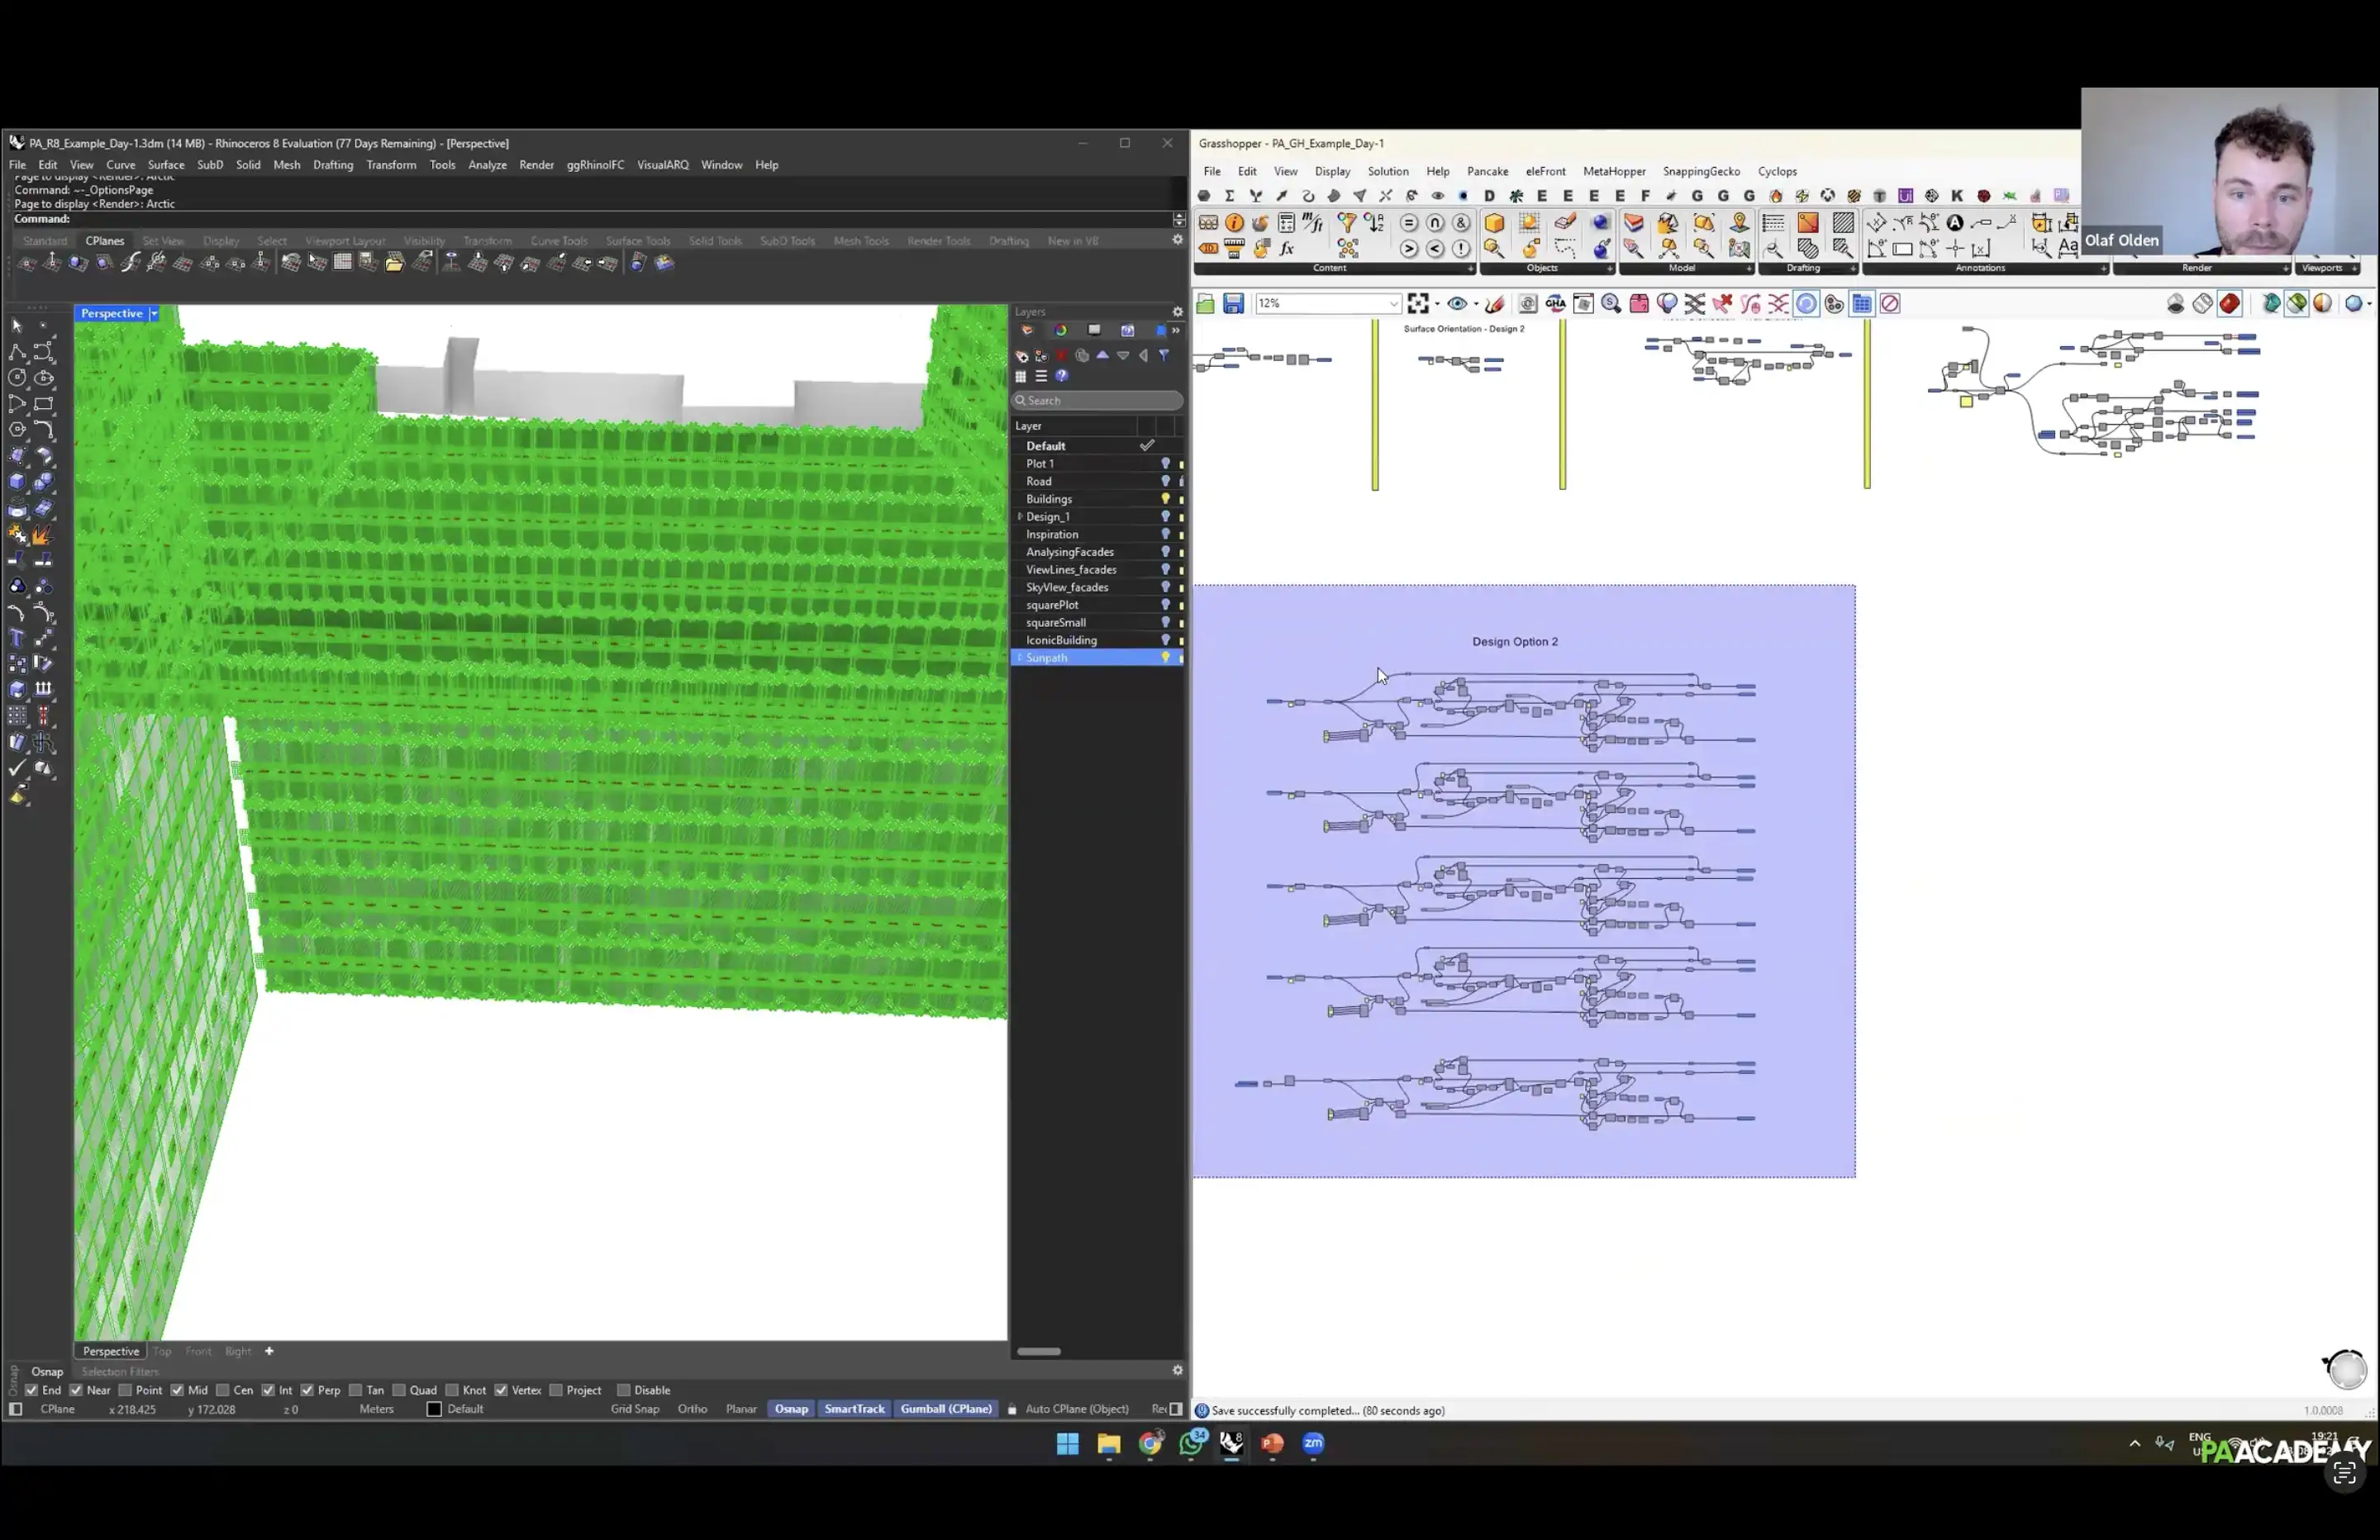
Task: Open Layers panel gear settings icon
Action: click(1177, 312)
